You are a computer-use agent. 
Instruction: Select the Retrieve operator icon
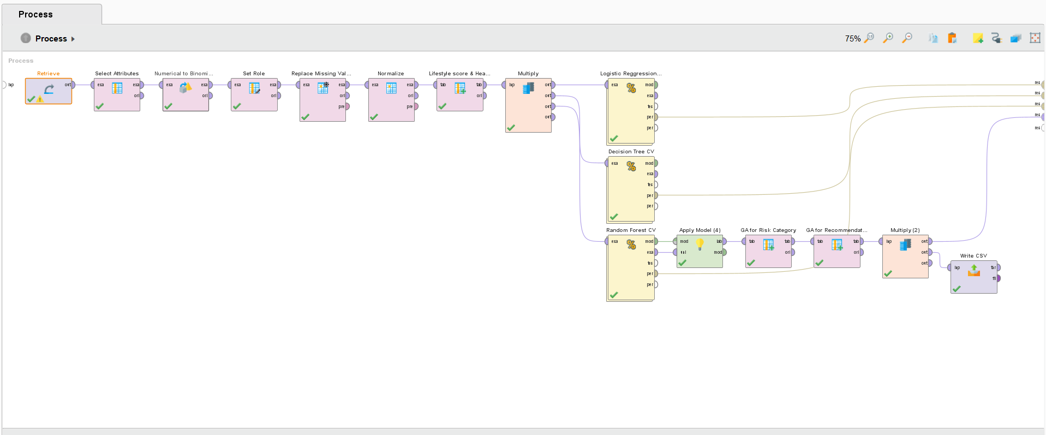(49, 91)
